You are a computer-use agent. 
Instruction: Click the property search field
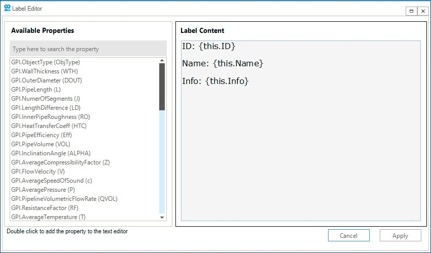pos(88,49)
